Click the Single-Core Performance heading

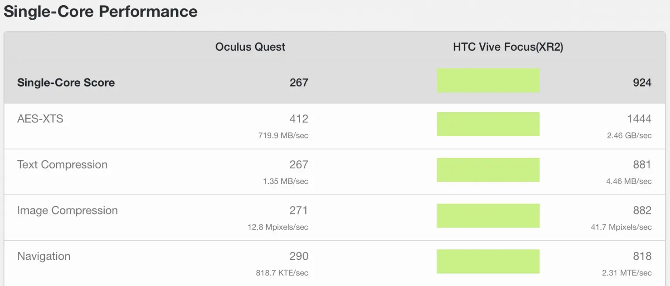pos(100,11)
